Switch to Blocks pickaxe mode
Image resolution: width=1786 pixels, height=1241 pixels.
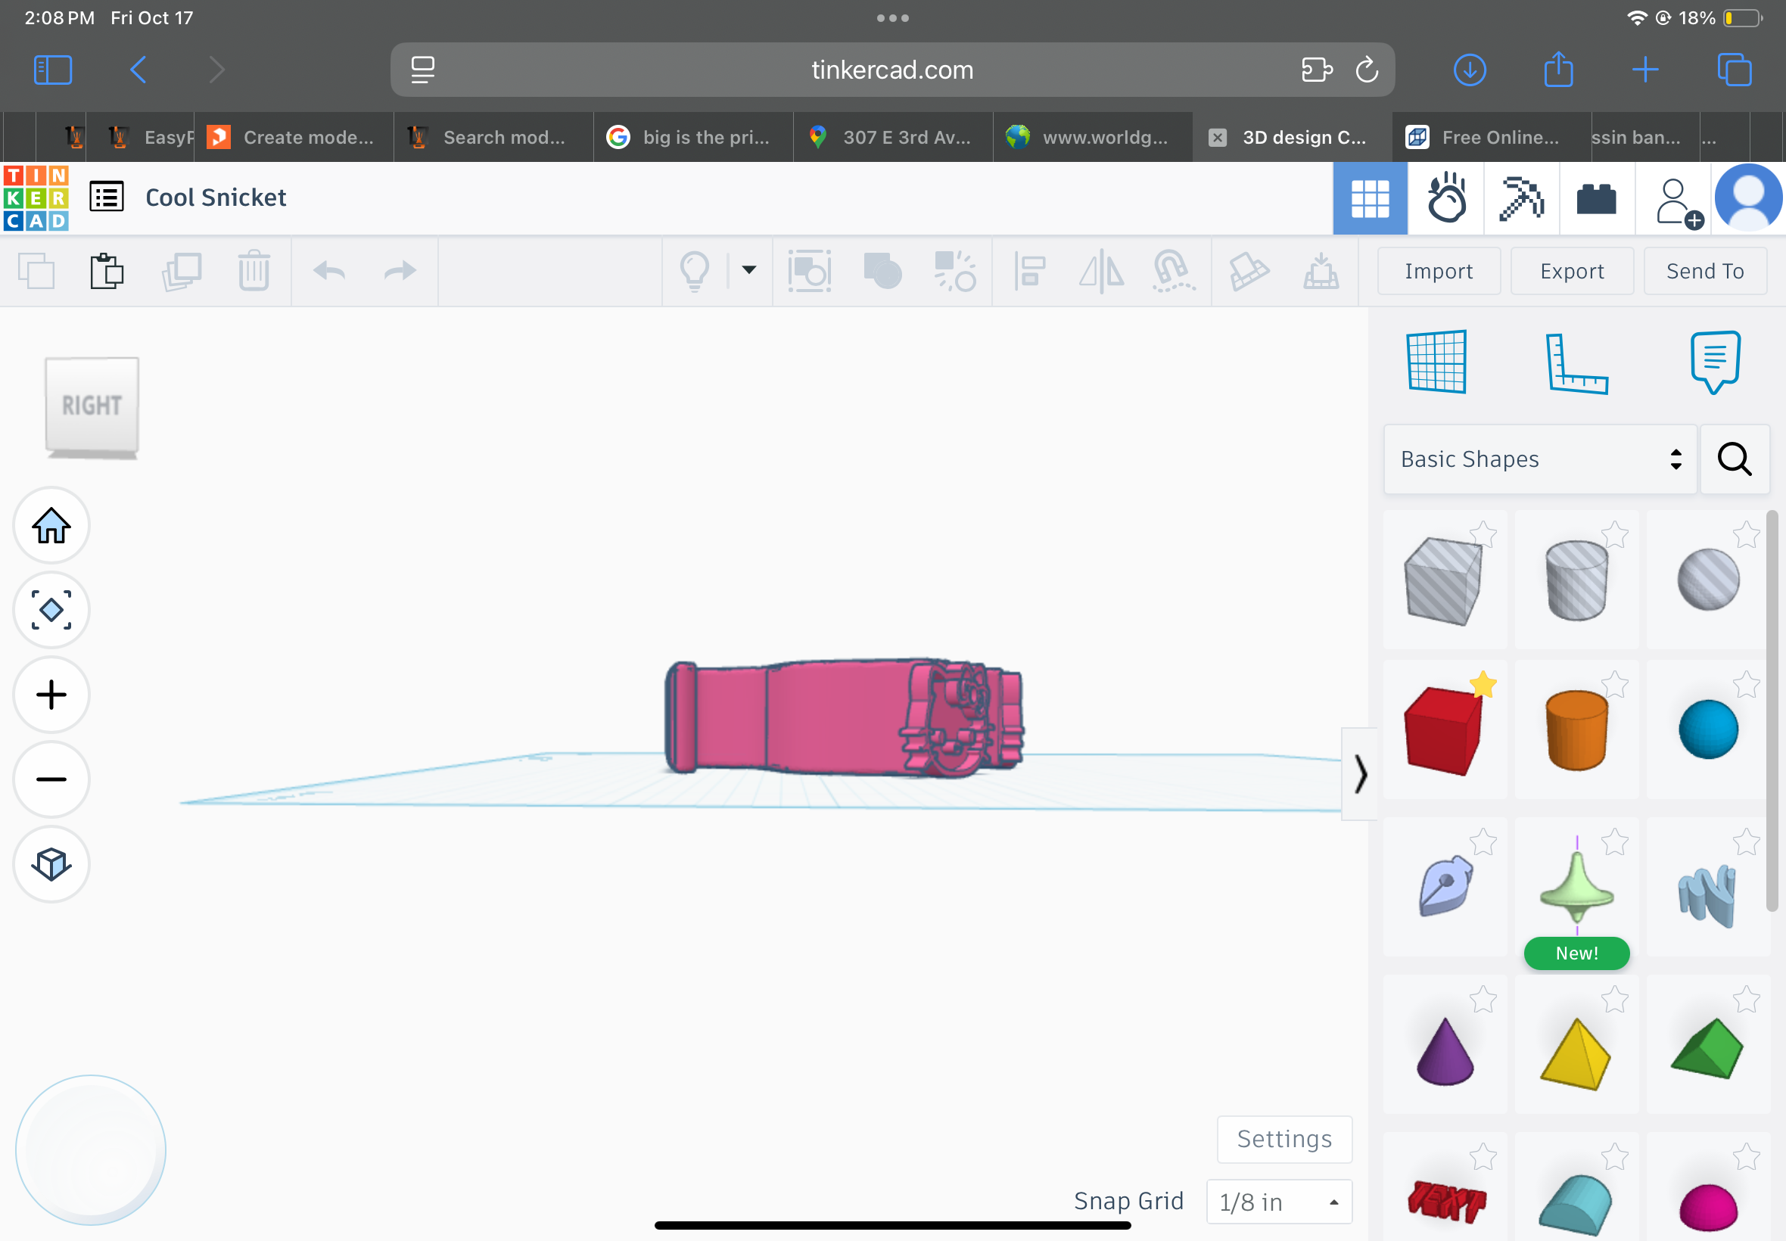tap(1522, 198)
